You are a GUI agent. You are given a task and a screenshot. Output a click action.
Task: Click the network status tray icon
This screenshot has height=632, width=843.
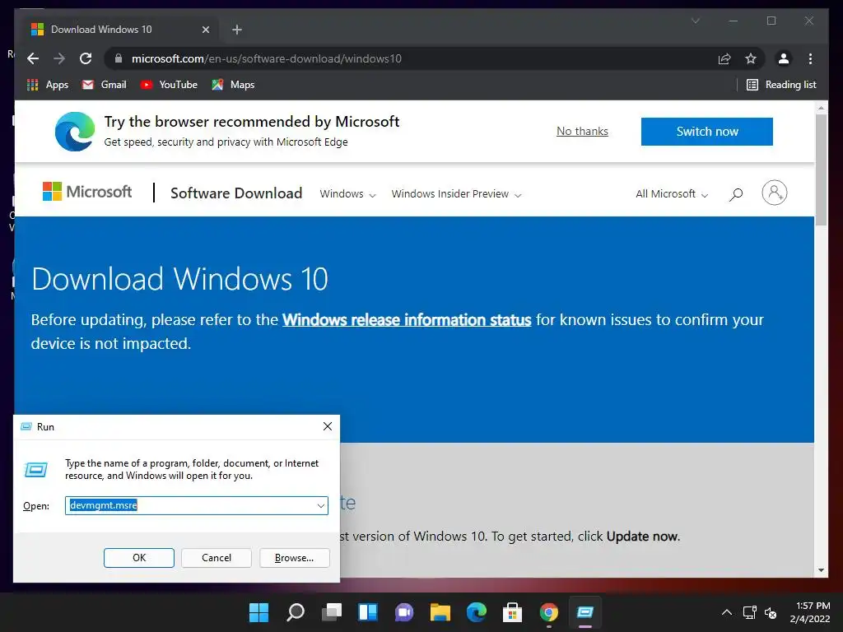(x=749, y=612)
